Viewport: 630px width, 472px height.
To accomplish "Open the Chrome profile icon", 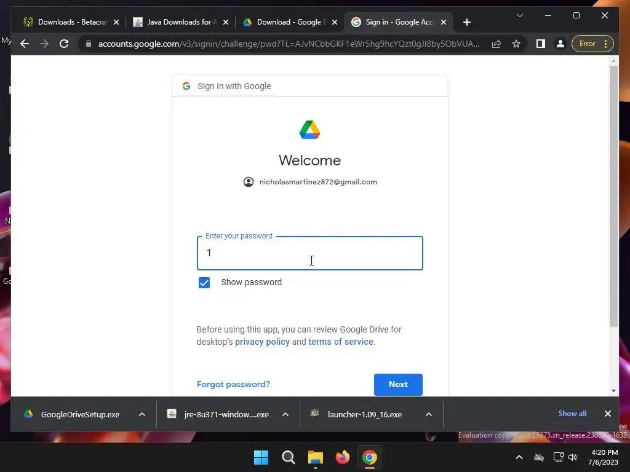I will (x=560, y=44).
